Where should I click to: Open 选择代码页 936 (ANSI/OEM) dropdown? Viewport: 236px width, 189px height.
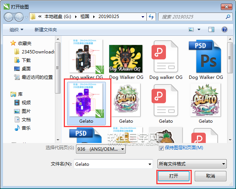click(101, 149)
